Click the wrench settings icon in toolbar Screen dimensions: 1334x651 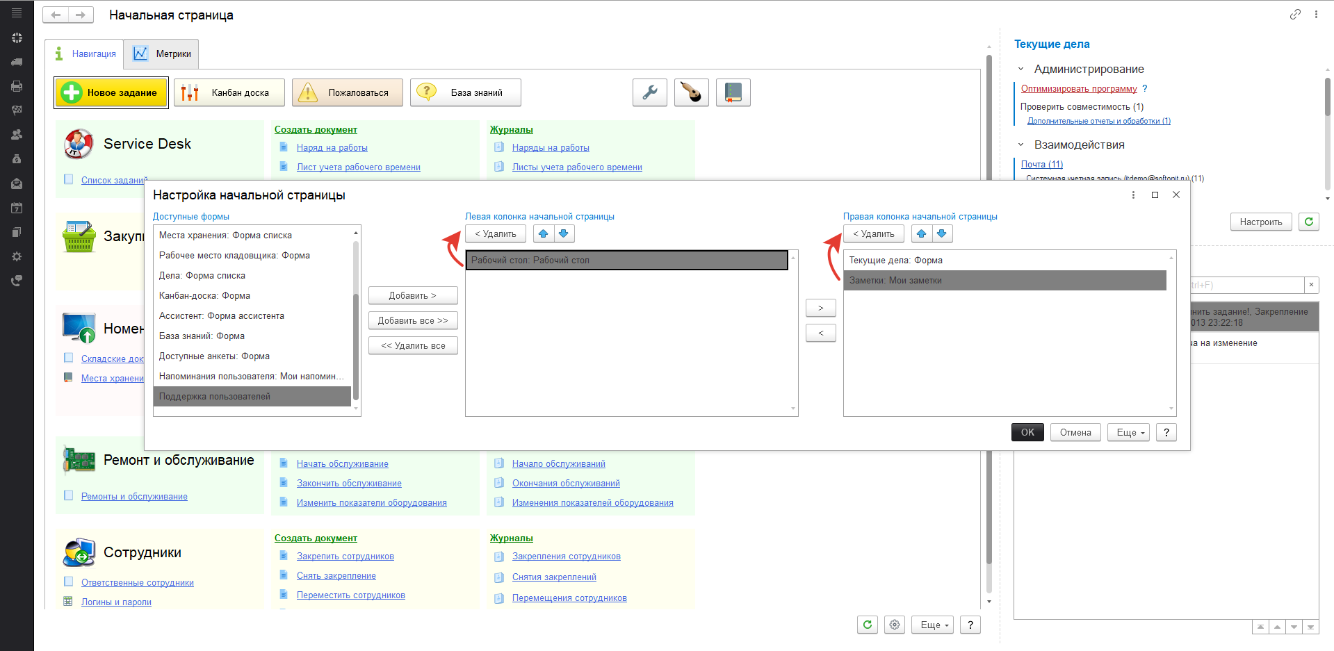[x=649, y=92]
